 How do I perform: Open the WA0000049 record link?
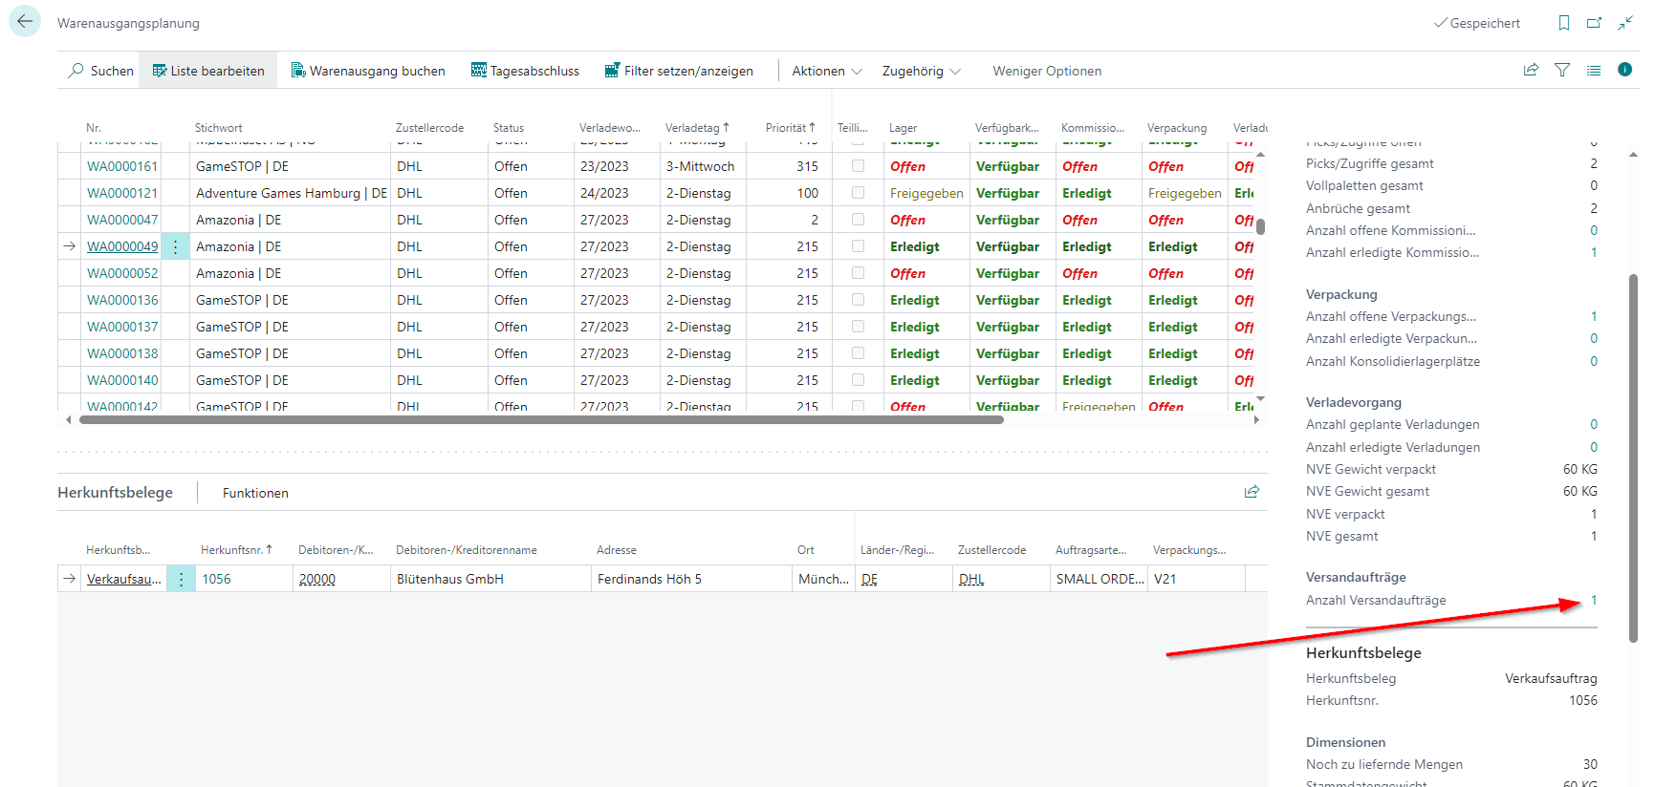tap(122, 246)
